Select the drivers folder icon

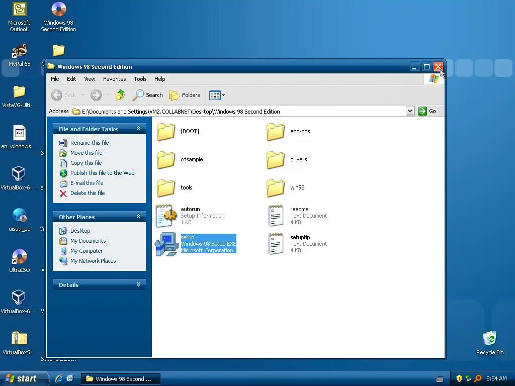(x=275, y=160)
